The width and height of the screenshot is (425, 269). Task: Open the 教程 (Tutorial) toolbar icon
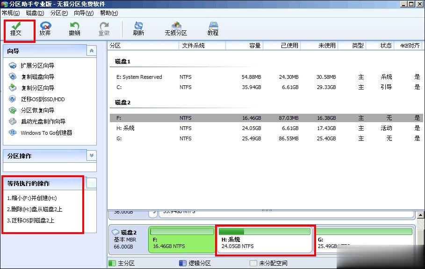[x=213, y=26]
